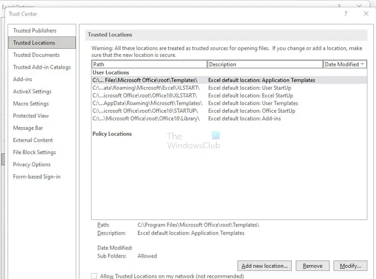Click the 'Excel default location: Excel StartUp' description
The image size is (376, 279).
(251, 96)
